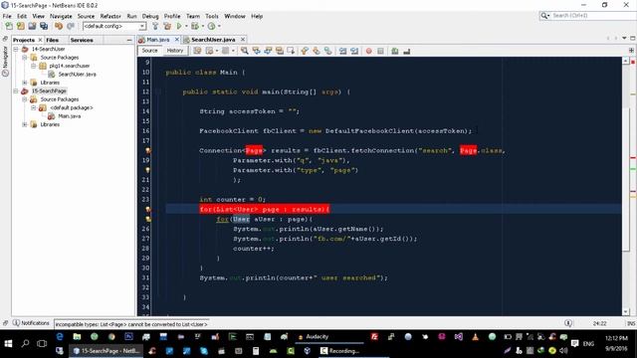Click the Shift Line Right icon
The width and height of the screenshot is (637, 358).
click(x=354, y=51)
